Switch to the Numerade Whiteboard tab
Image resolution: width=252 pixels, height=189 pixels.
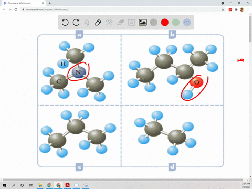[x=23, y=3]
